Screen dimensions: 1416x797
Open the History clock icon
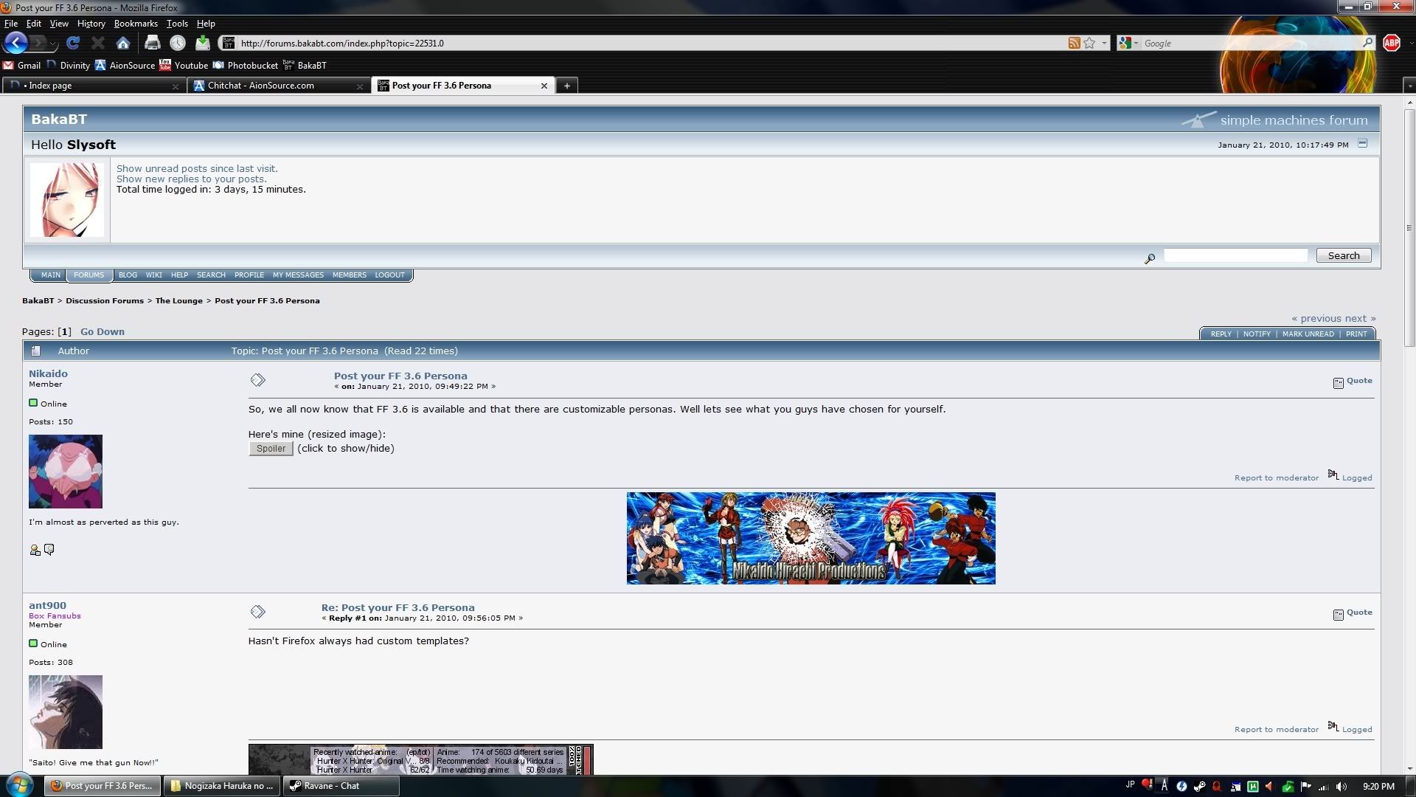177,43
